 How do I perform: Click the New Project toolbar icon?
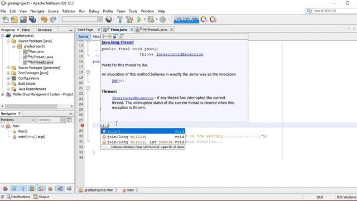pyautogui.click(x=15, y=20)
